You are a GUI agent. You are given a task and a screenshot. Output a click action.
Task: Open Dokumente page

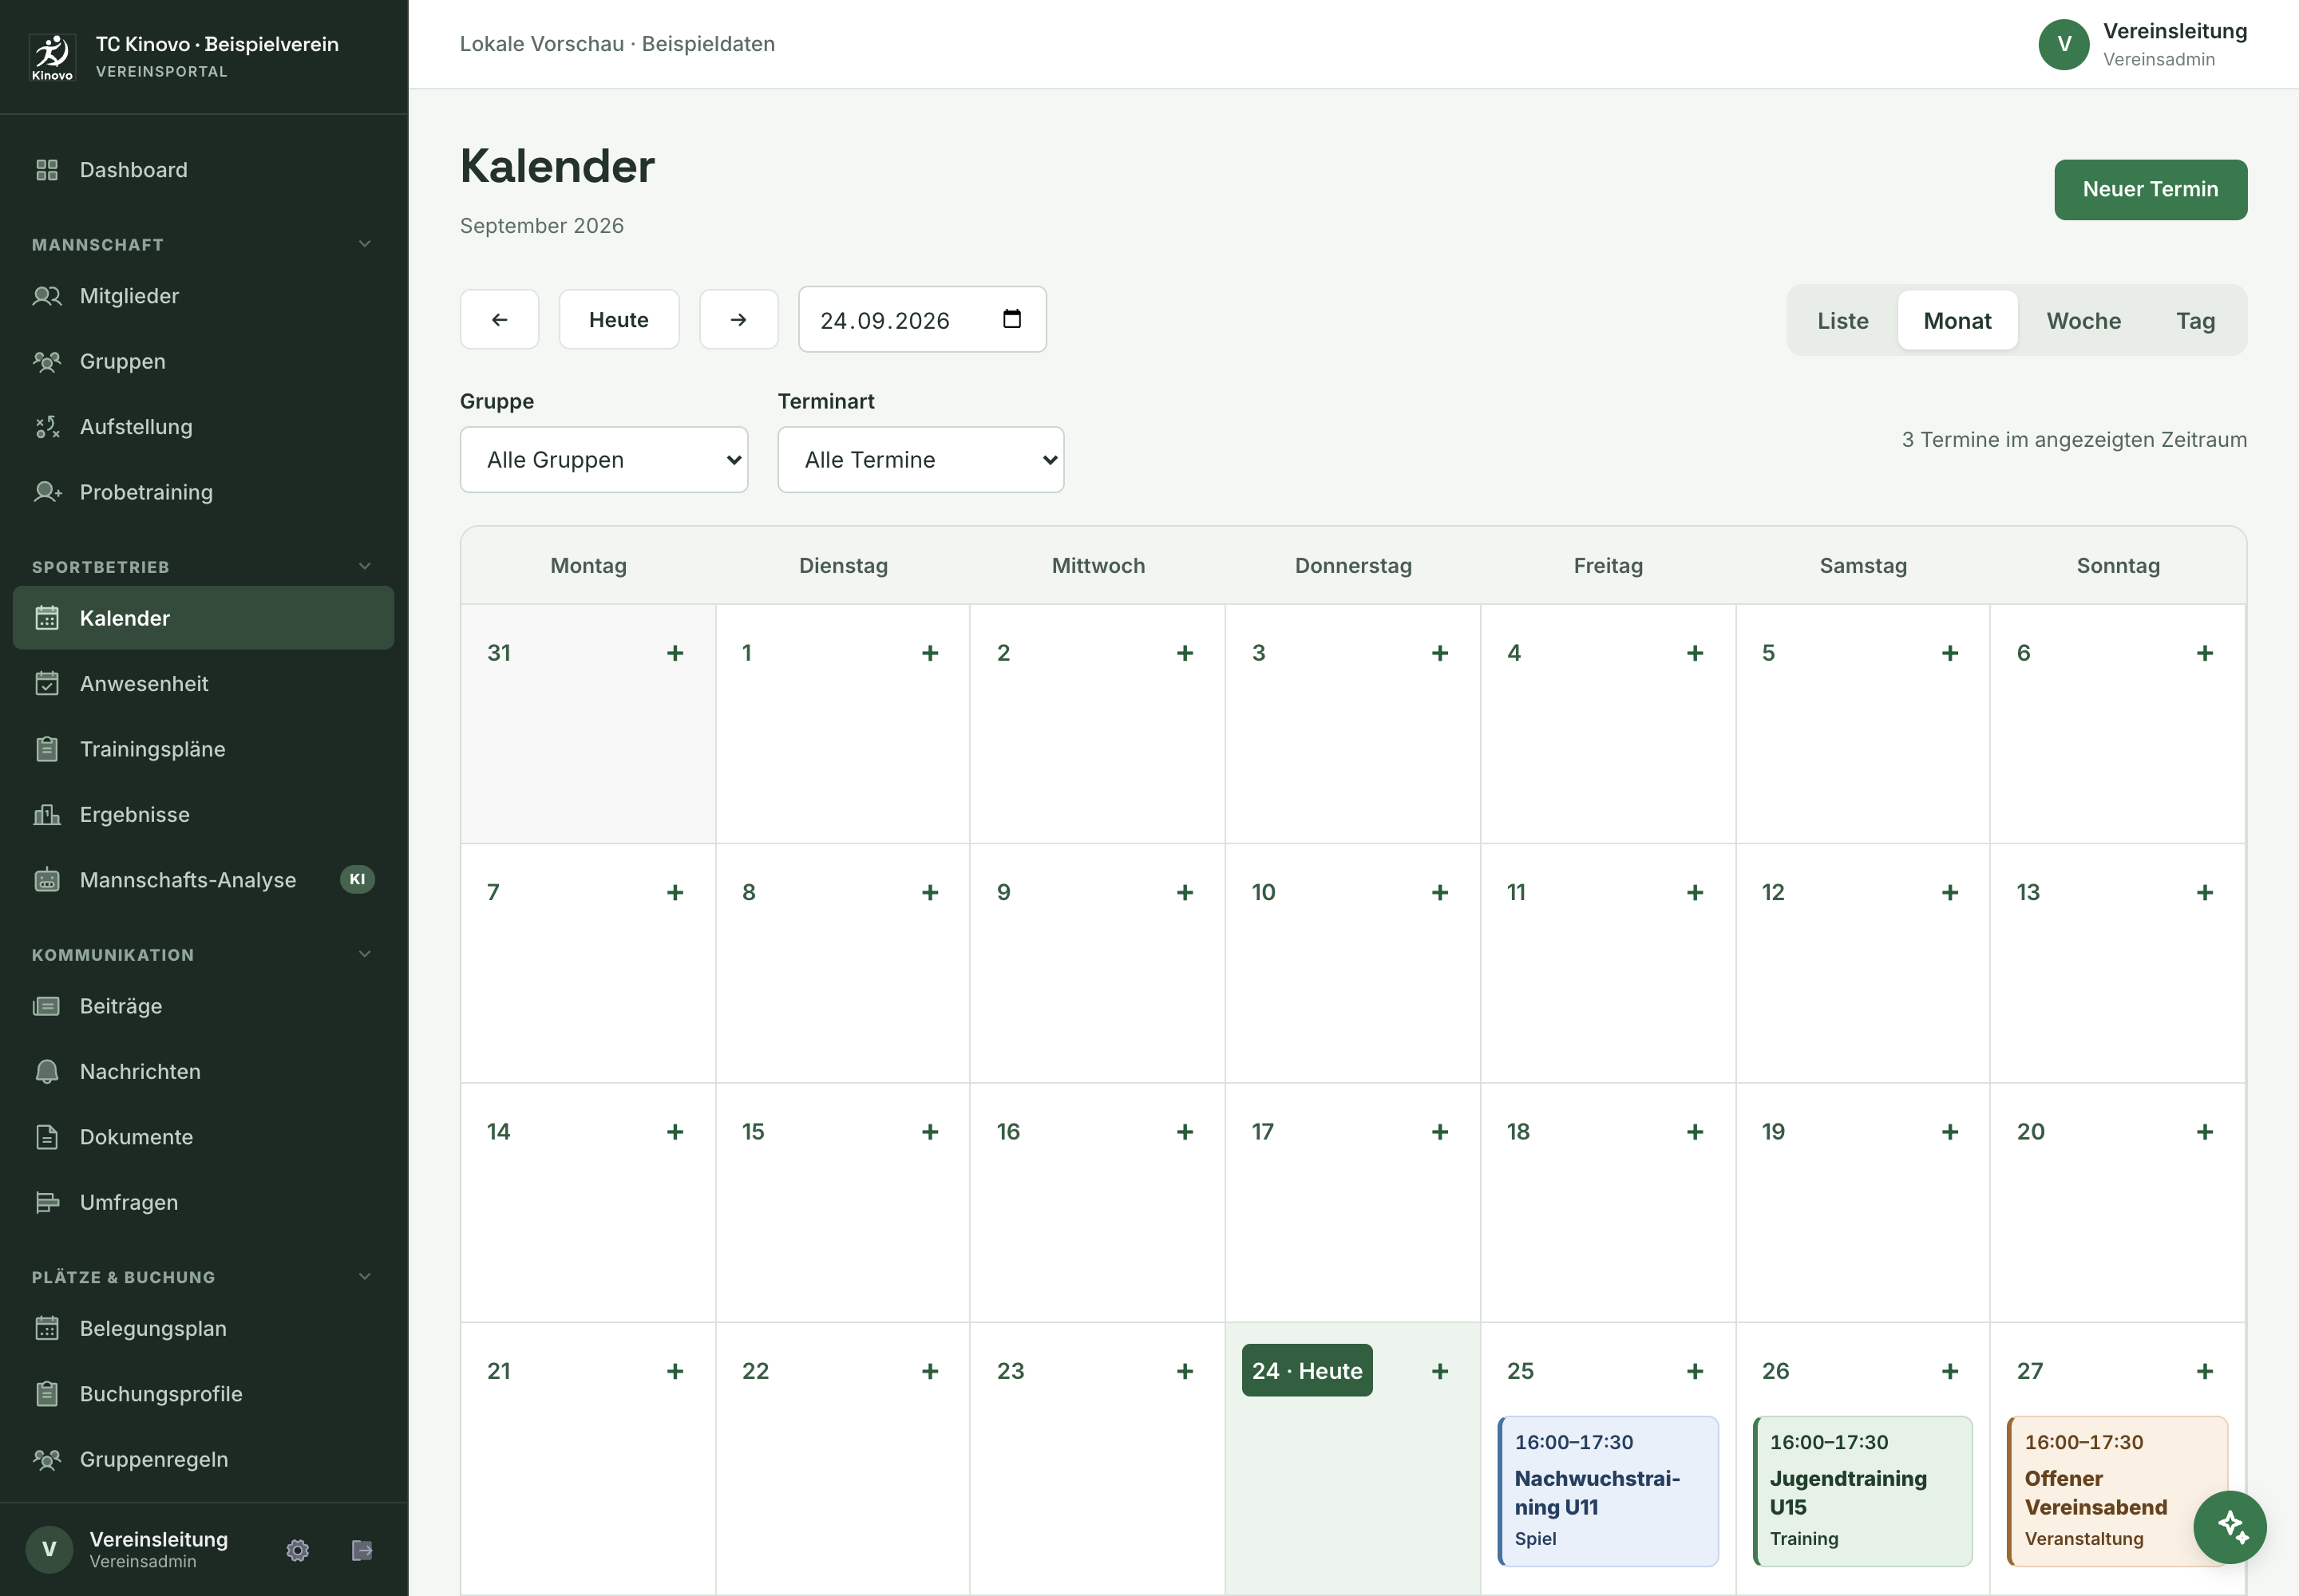(x=203, y=1137)
